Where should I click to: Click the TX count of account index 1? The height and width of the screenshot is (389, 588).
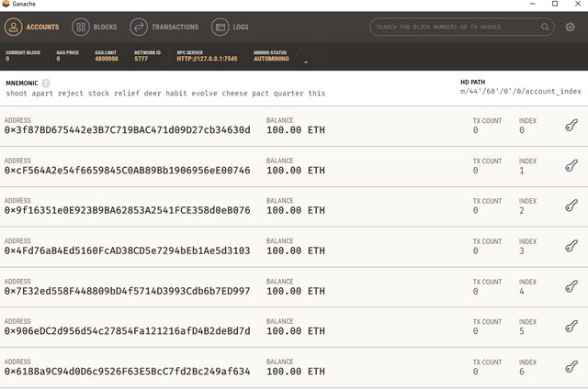(475, 171)
